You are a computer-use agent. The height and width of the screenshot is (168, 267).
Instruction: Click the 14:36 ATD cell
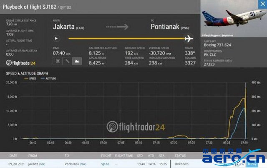152,164
